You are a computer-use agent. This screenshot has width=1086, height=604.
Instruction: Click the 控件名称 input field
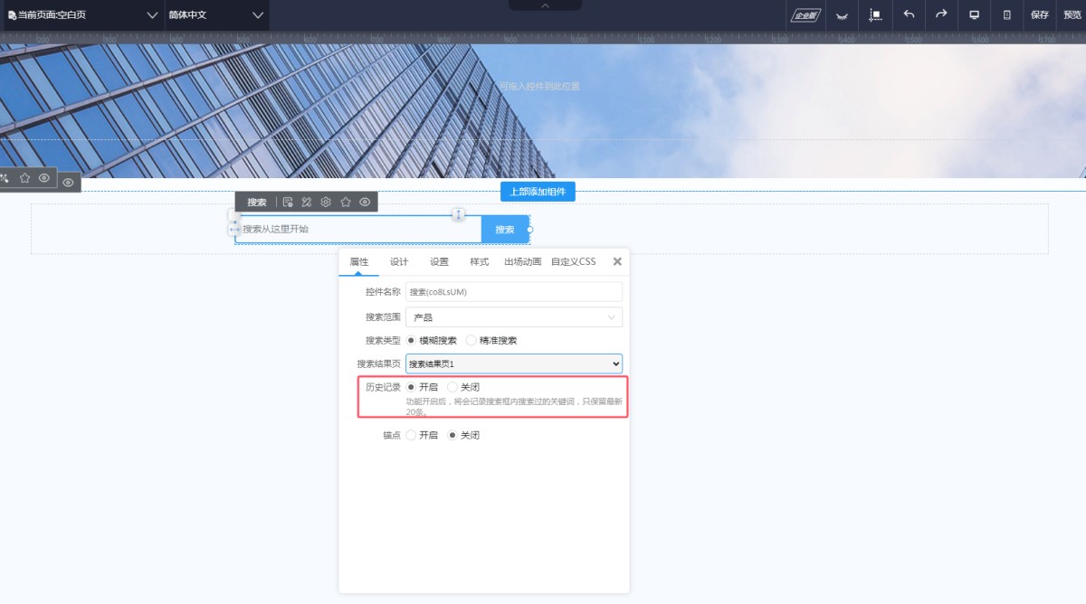[x=513, y=292]
